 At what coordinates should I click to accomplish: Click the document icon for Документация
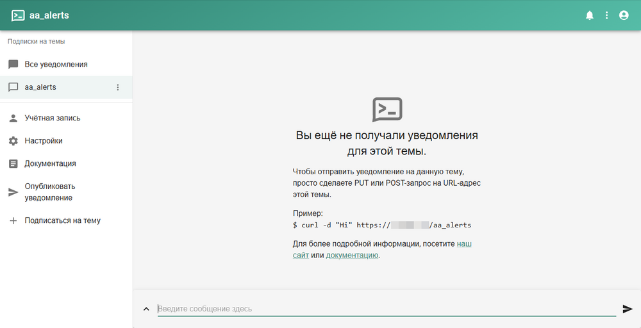(13, 164)
